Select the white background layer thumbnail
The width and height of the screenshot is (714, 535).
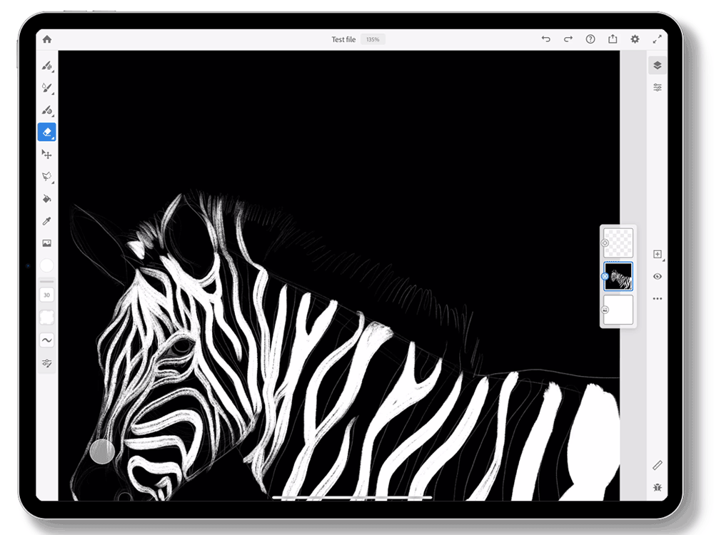618,310
